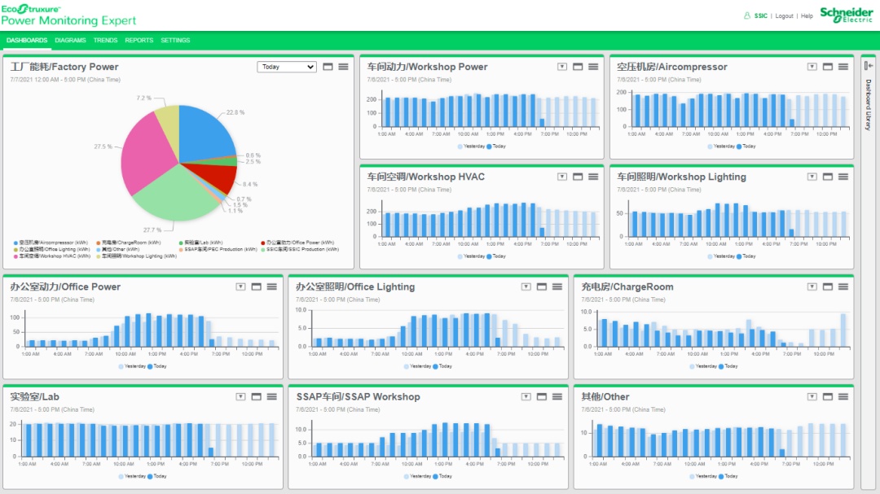Image resolution: width=880 pixels, height=494 pixels.
Task: Open the Aircompressor hamburger menu
Action: [843, 67]
